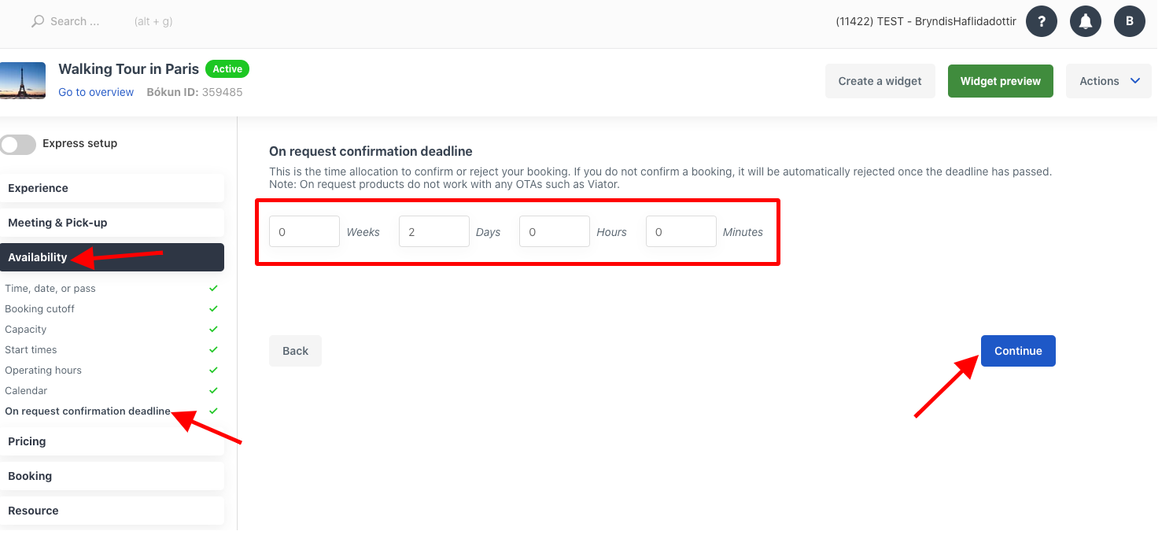Open the Resource section
1173x546 pixels.
[x=112, y=511]
